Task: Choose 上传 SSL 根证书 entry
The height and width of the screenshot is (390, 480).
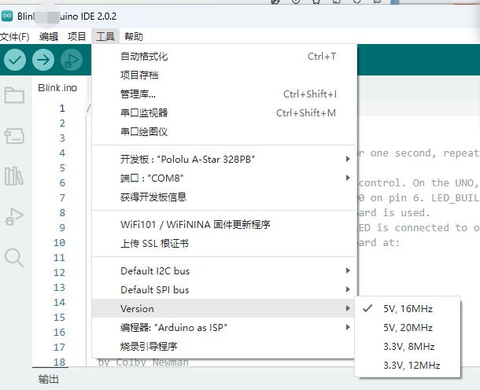Action: point(224,244)
